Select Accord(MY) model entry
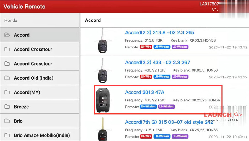This screenshot has width=249, height=141. [x=40, y=92]
